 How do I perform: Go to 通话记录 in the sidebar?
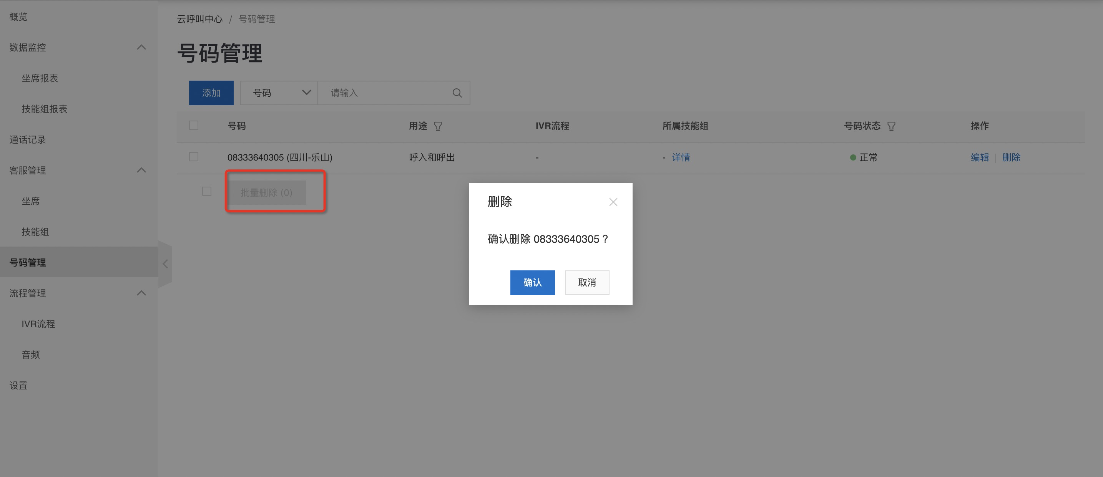tap(27, 140)
